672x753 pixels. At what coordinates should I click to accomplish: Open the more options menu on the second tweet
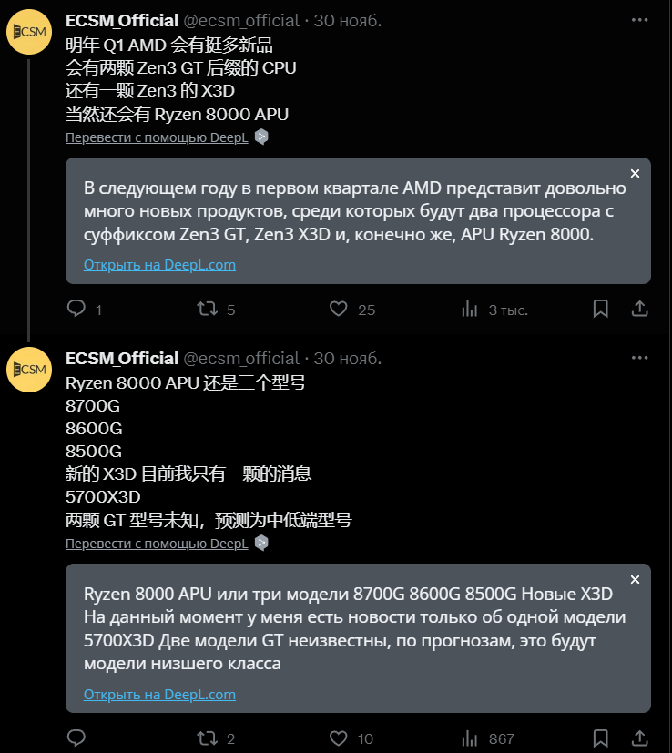pos(640,358)
